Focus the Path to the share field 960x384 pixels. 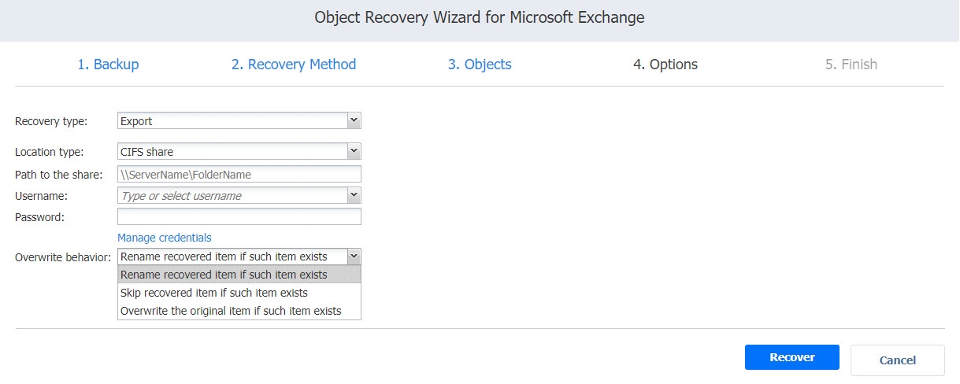click(x=239, y=174)
